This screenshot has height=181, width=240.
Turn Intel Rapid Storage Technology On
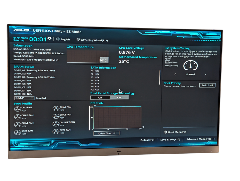click(100, 97)
